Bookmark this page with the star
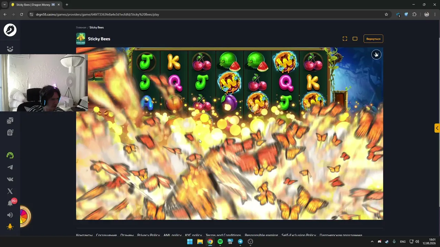Viewport: 440px width, 247px height. pyautogui.click(x=386, y=14)
